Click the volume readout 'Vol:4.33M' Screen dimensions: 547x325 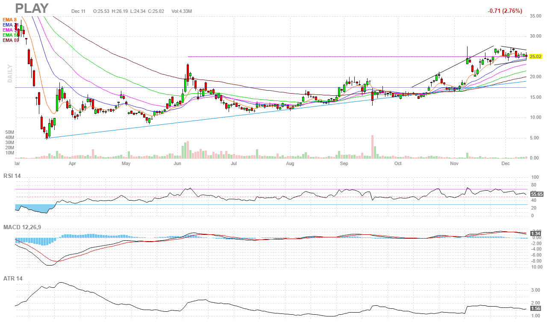(181, 11)
